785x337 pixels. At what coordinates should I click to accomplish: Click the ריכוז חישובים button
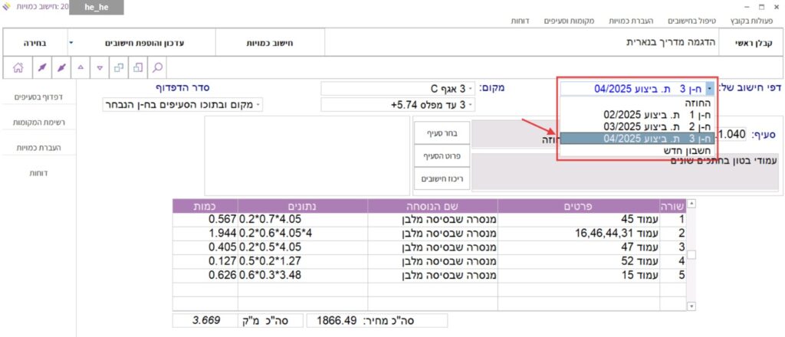click(x=439, y=178)
